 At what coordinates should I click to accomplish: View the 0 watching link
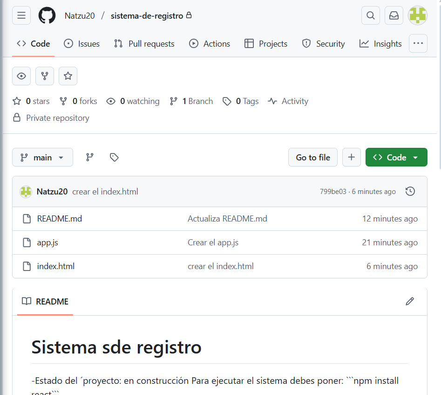tap(133, 101)
